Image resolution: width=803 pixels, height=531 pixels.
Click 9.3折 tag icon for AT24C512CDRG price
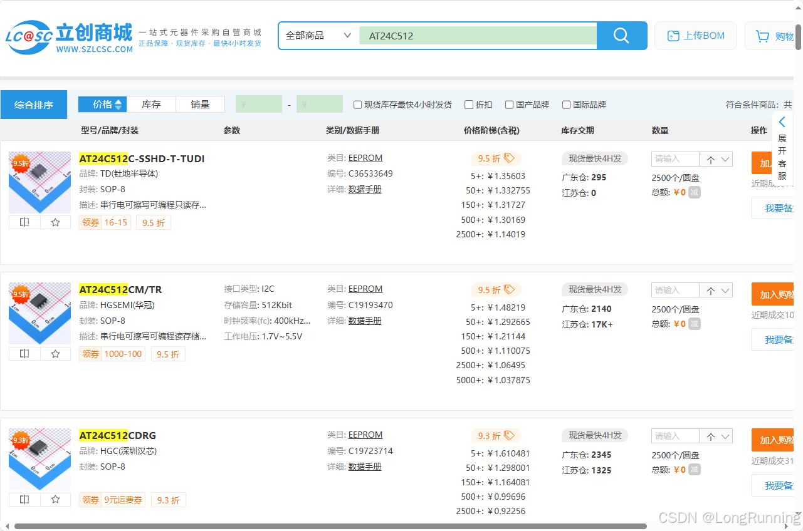(509, 436)
